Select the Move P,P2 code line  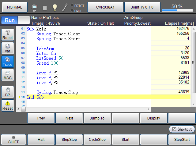pyautogui.click(x=47, y=77)
